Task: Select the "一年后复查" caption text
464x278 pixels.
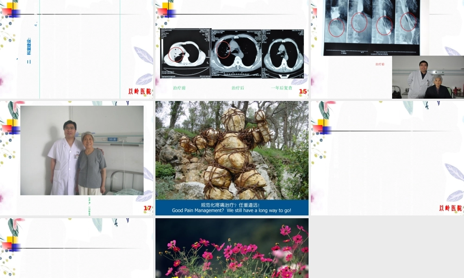Action: [x=282, y=88]
